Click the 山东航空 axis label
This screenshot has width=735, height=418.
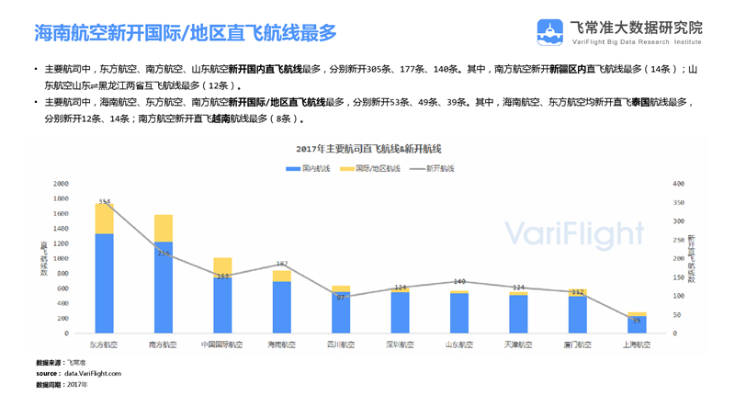coord(458,345)
